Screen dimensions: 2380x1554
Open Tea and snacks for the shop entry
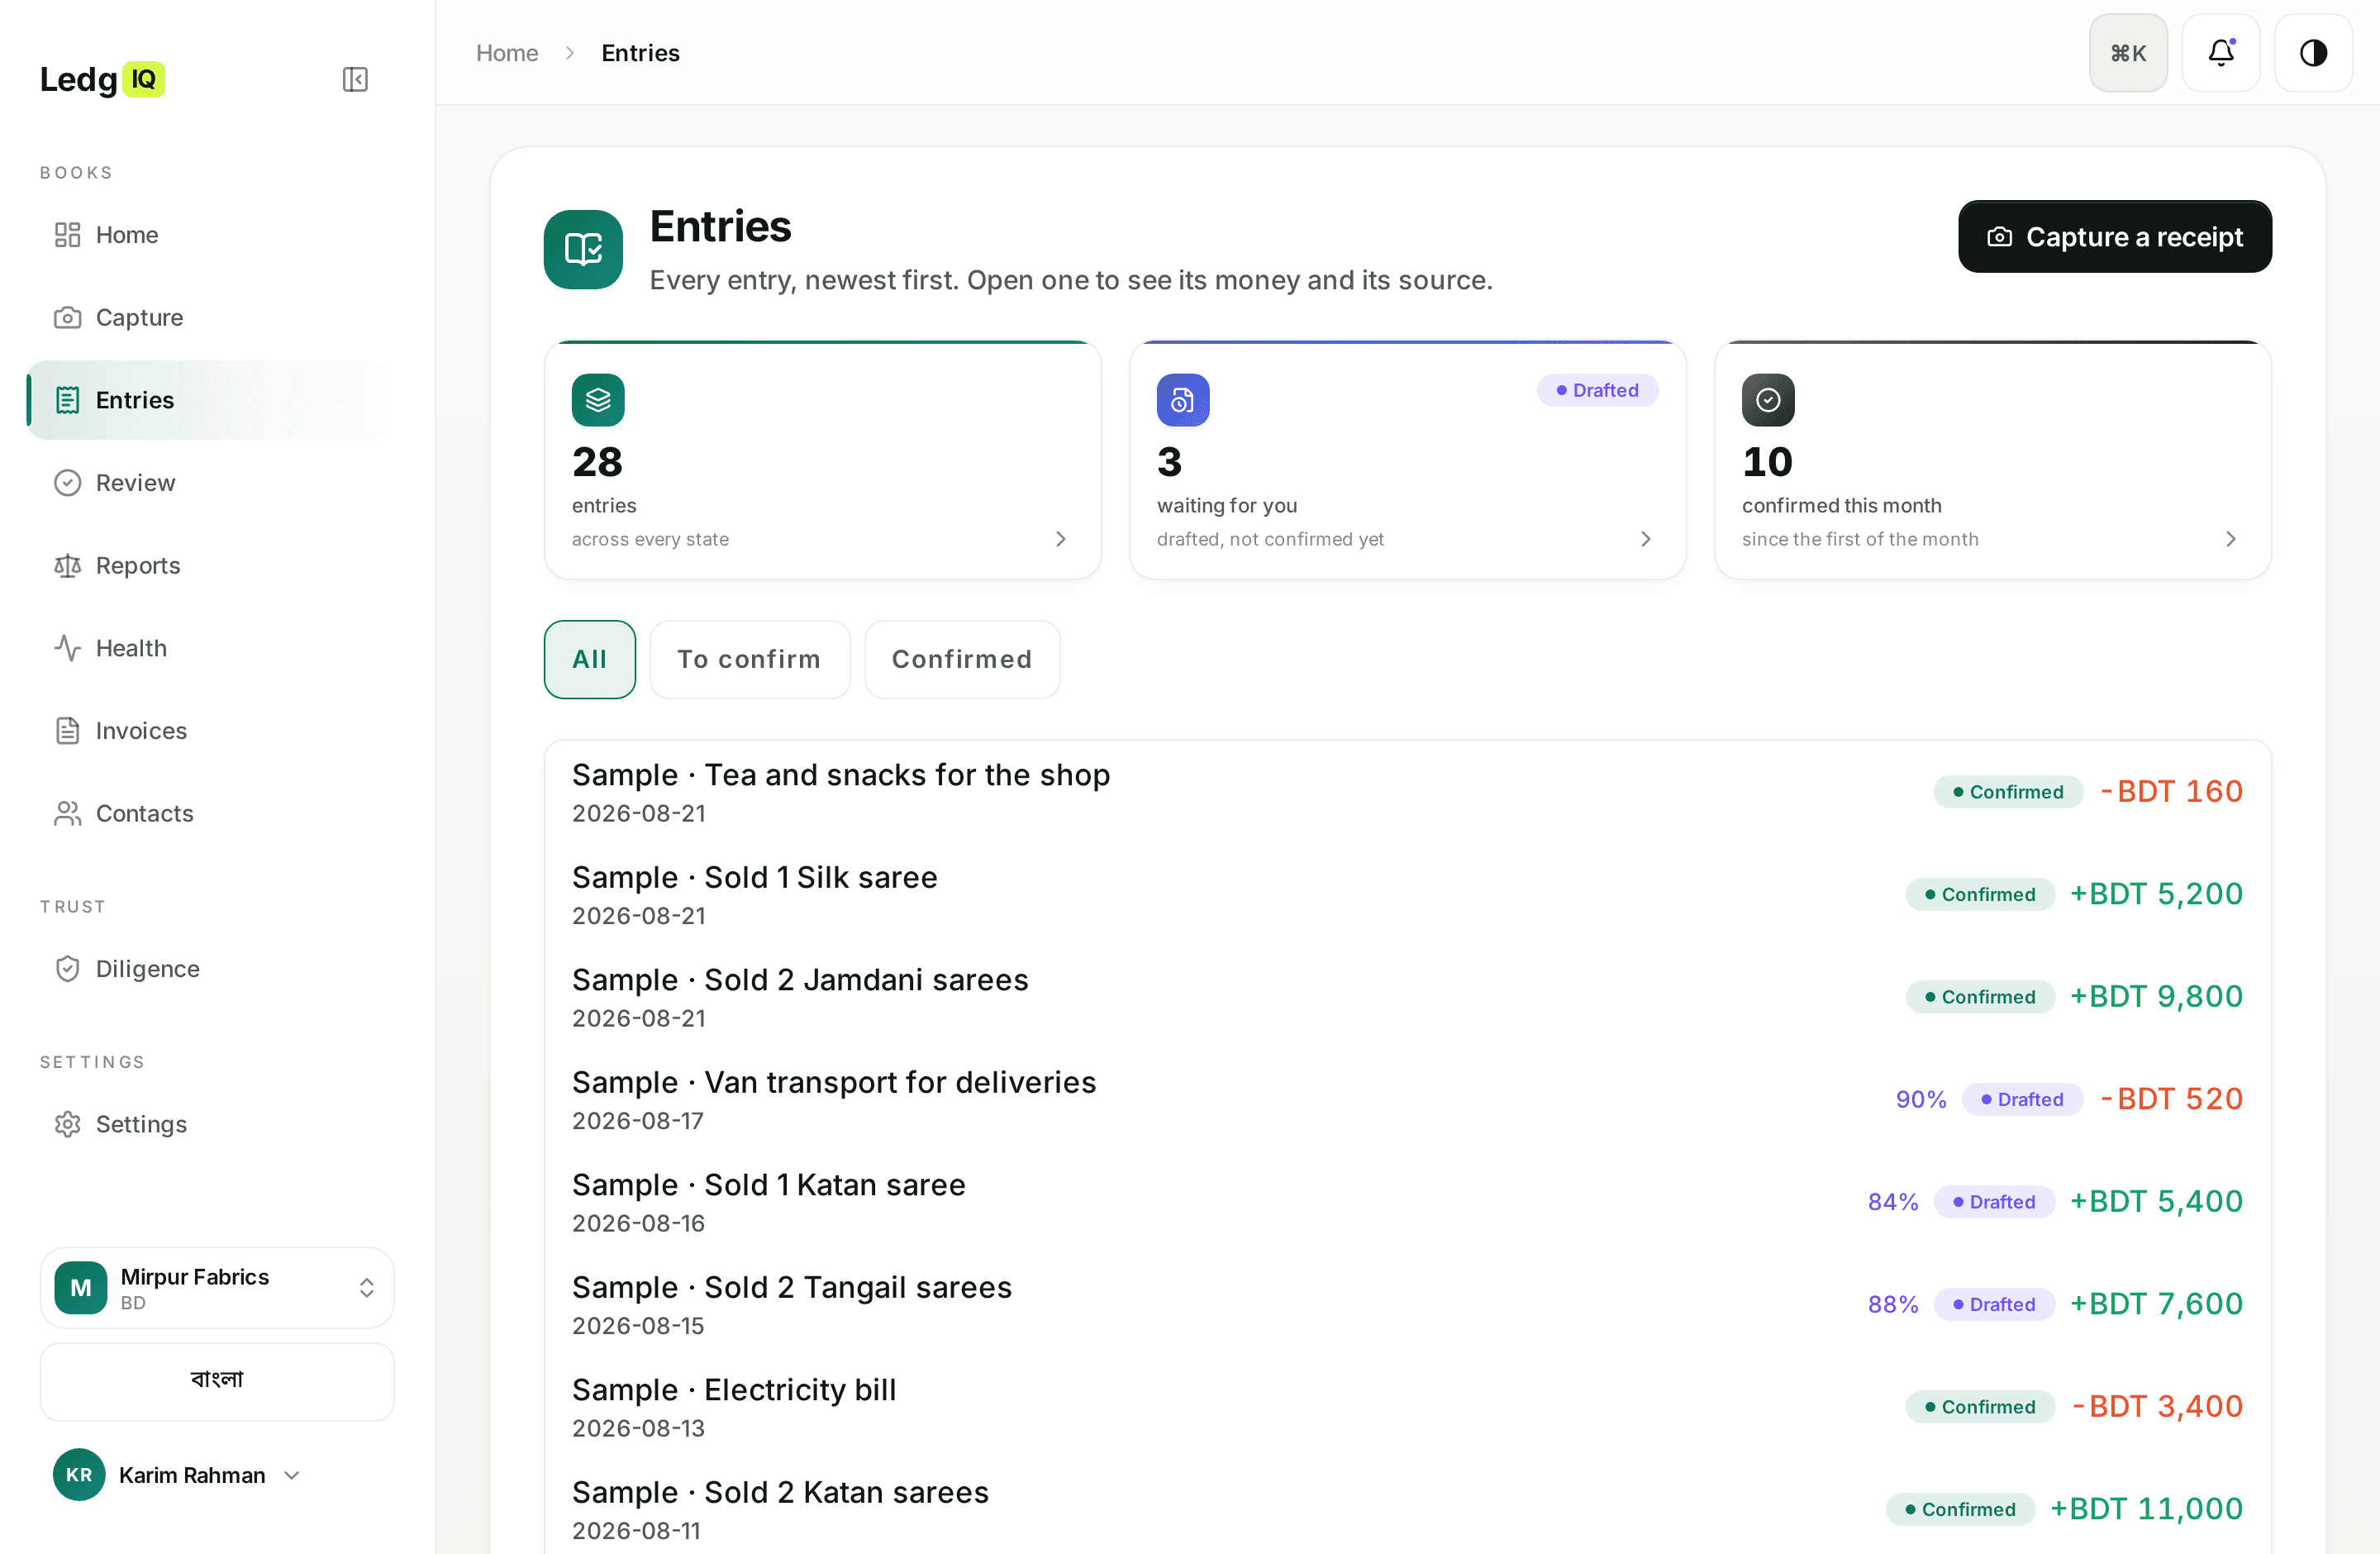(x=1407, y=792)
